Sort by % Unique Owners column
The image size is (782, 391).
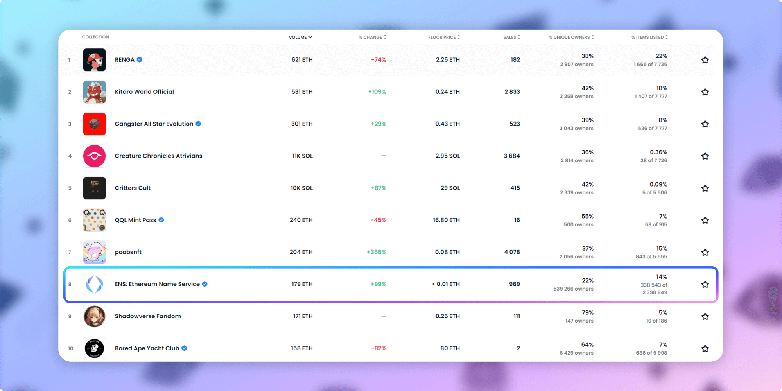572,37
